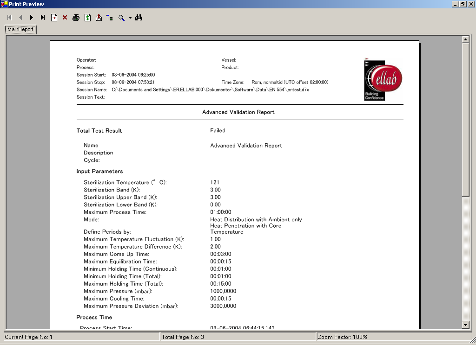Refresh the report with the green arrows icon
Viewport: 476px width, 345px height.
pyautogui.click(x=87, y=18)
